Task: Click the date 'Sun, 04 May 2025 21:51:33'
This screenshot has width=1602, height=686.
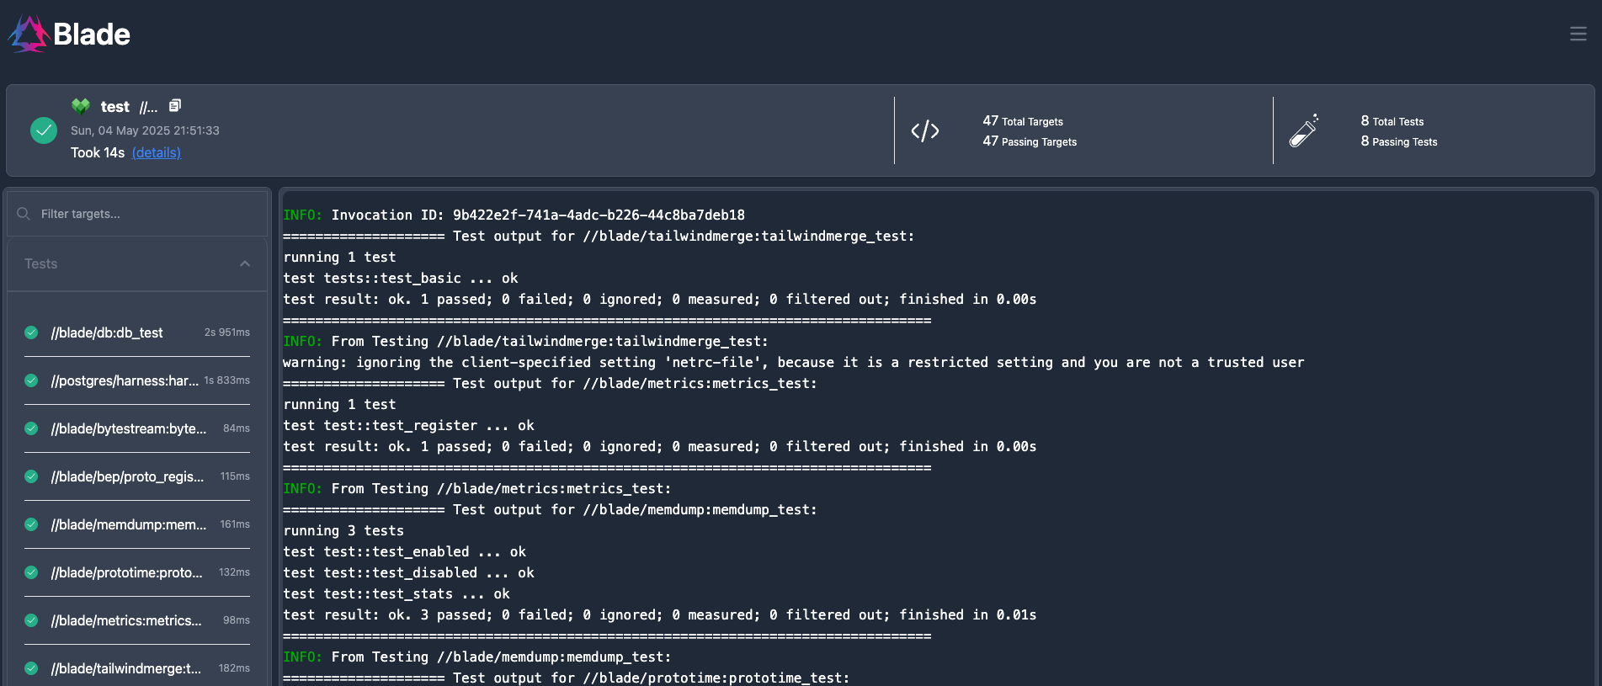Action: click(x=145, y=130)
